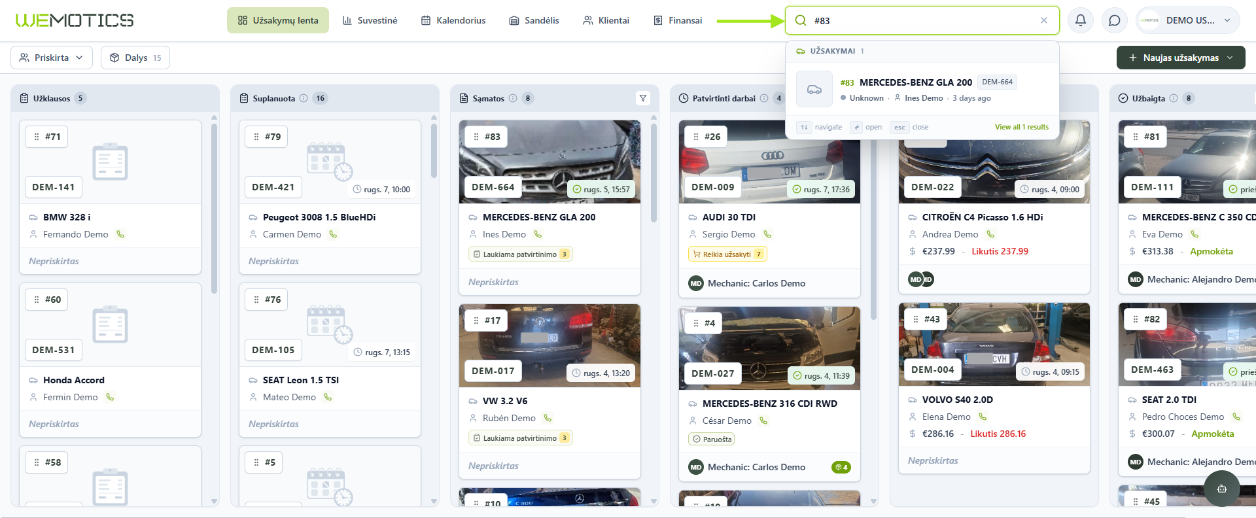Open the filter icon in Sąmatos column
This screenshot has height=518, width=1256.
(x=643, y=98)
